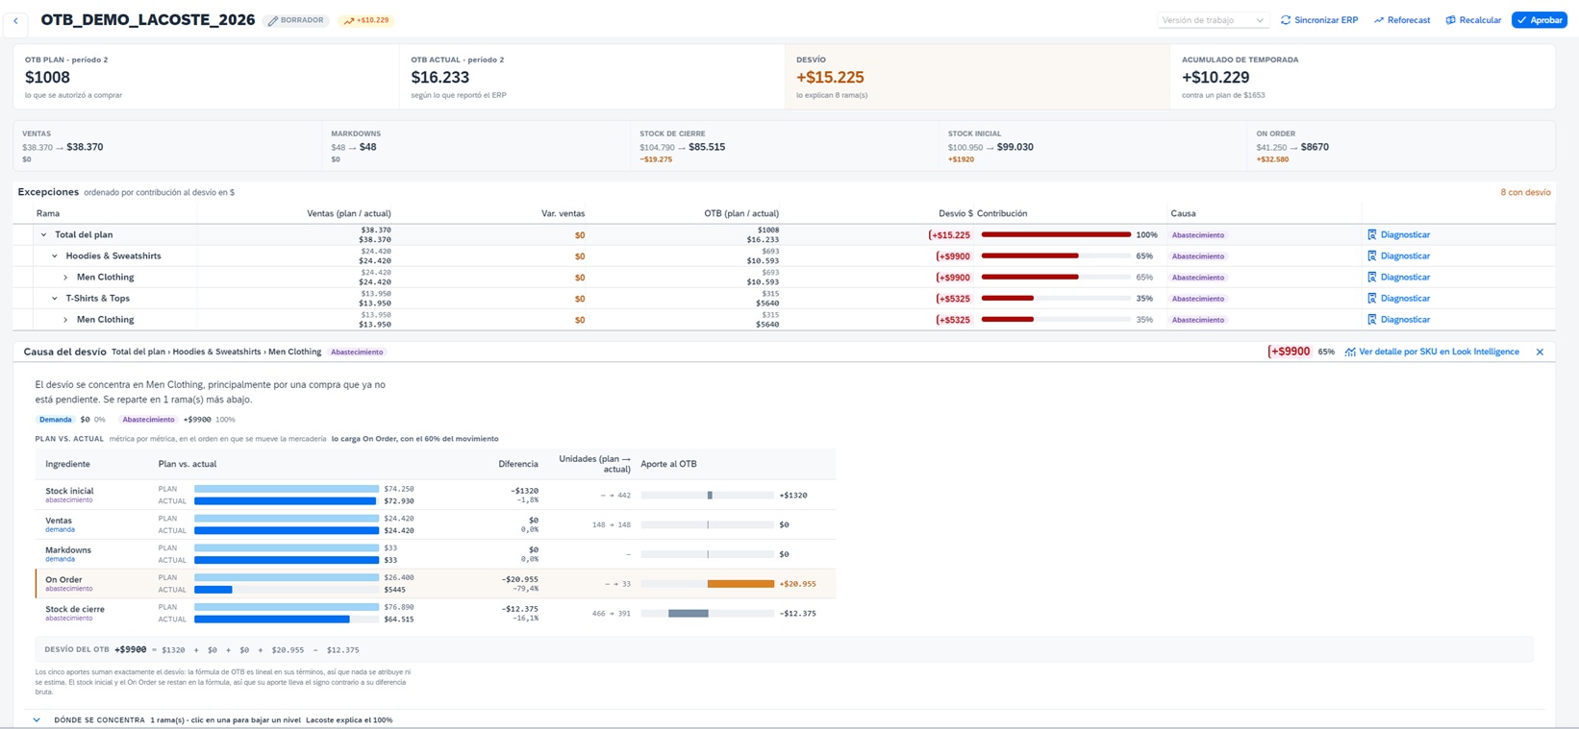This screenshot has width=1579, height=729.
Task: Collapse the DÓNDE SE CONCENTRA section
Action: tap(37, 719)
